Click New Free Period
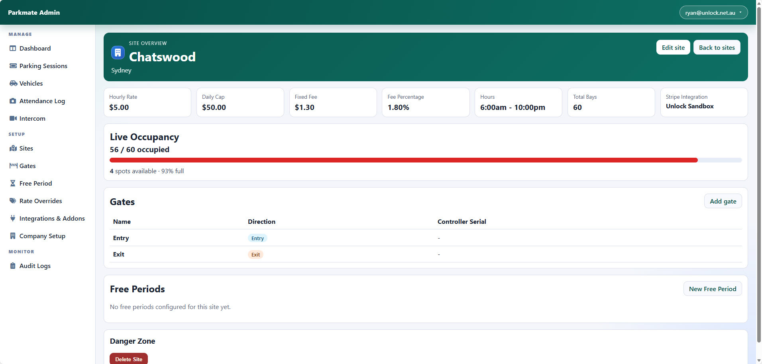The height and width of the screenshot is (364, 762). [x=712, y=289]
